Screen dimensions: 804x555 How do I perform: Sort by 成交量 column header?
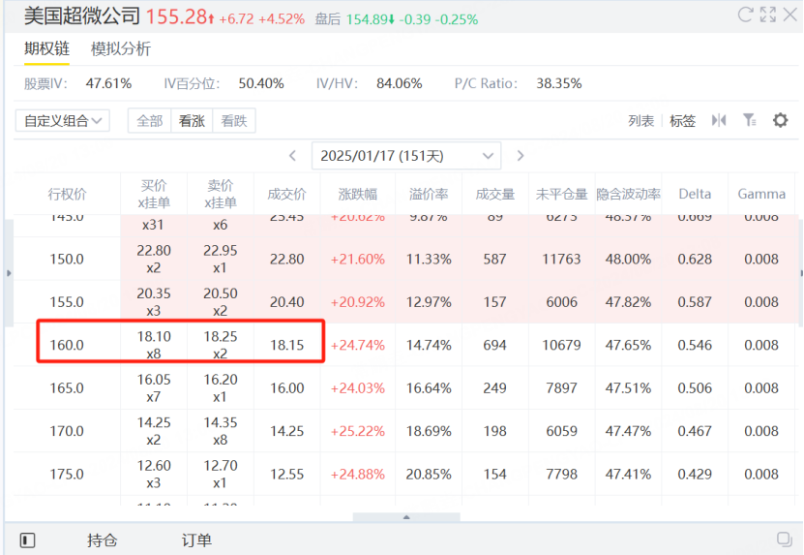point(494,194)
